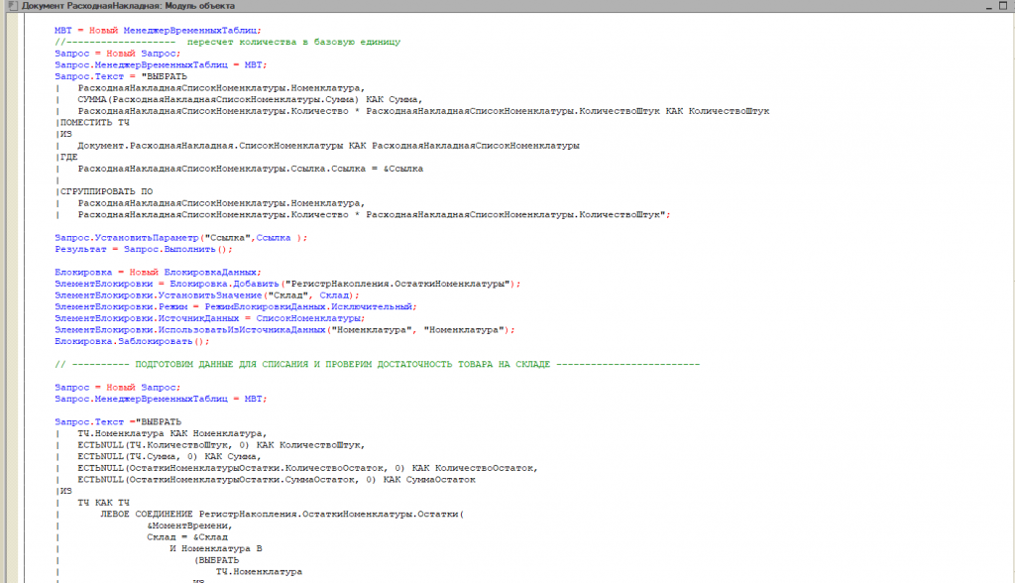
Task: Click comment 'пересчет количества в базовую единицу'
Action: click(x=293, y=42)
